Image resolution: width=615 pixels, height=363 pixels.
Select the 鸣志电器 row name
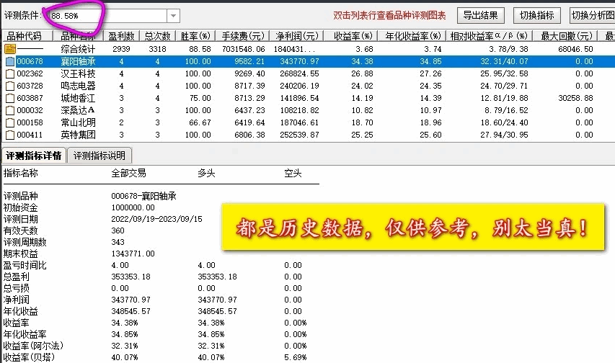tap(78, 86)
